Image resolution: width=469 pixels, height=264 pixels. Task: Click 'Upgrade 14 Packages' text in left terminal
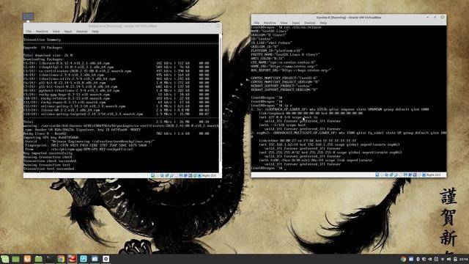pos(43,48)
